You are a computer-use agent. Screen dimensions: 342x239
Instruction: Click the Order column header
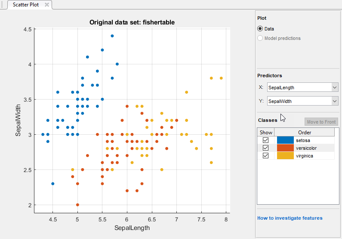[x=304, y=132]
